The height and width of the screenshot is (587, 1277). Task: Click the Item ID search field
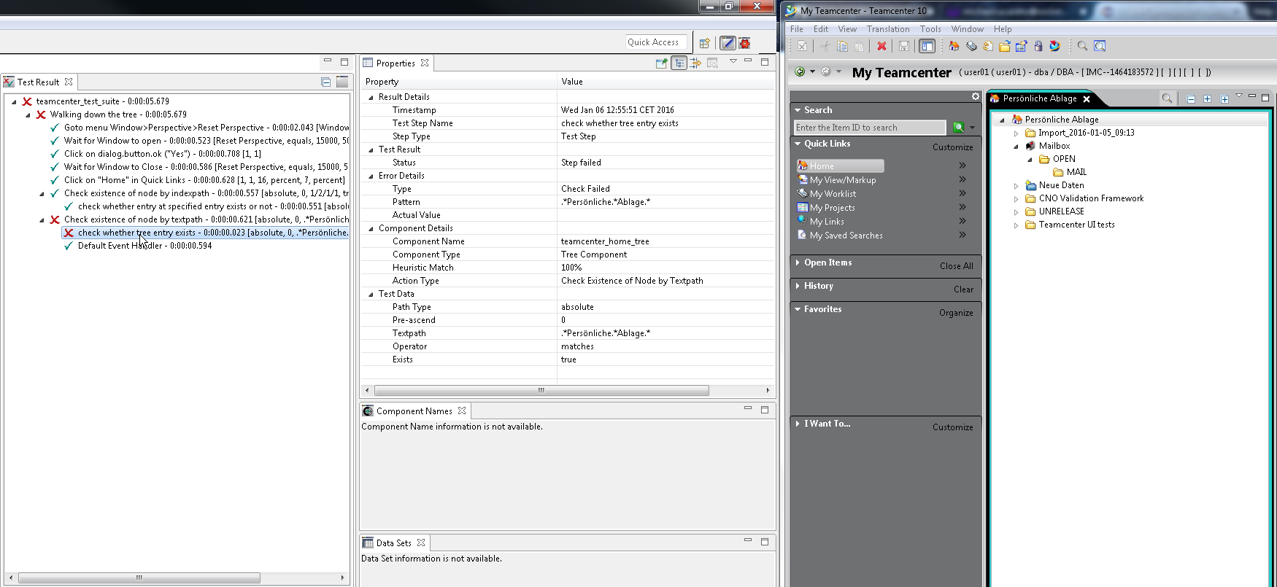coord(869,128)
